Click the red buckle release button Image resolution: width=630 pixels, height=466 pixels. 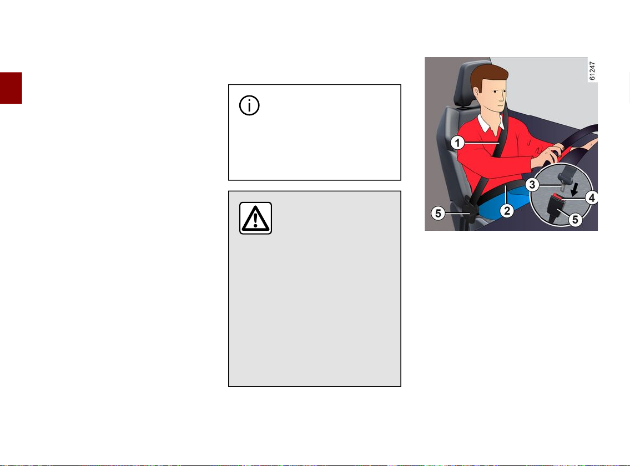click(558, 197)
